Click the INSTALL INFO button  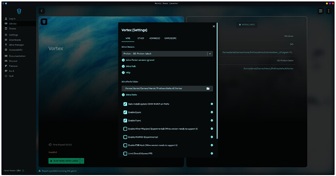tap(246, 25)
